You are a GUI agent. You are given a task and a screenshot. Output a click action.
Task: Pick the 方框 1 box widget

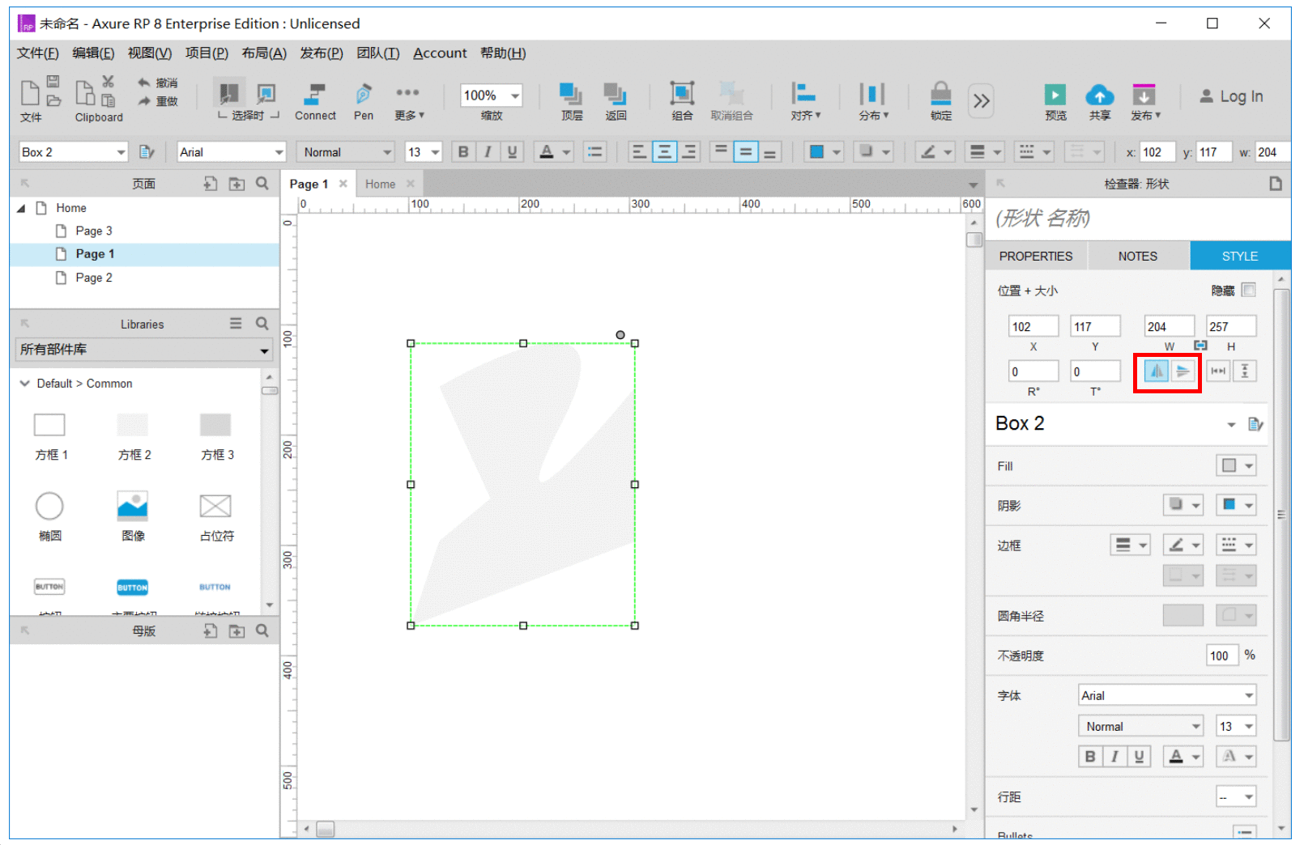click(x=50, y=435)
